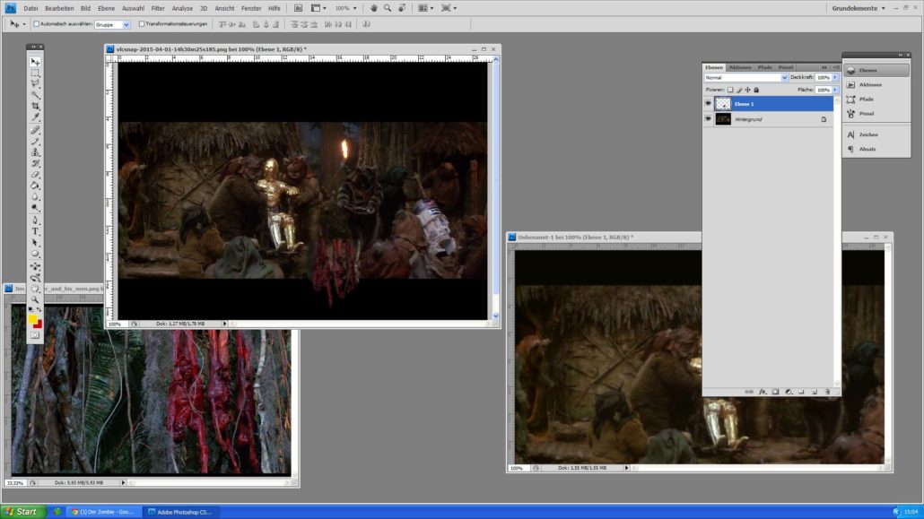Open Ebenen panel from collapsed dock

point(876,70)
